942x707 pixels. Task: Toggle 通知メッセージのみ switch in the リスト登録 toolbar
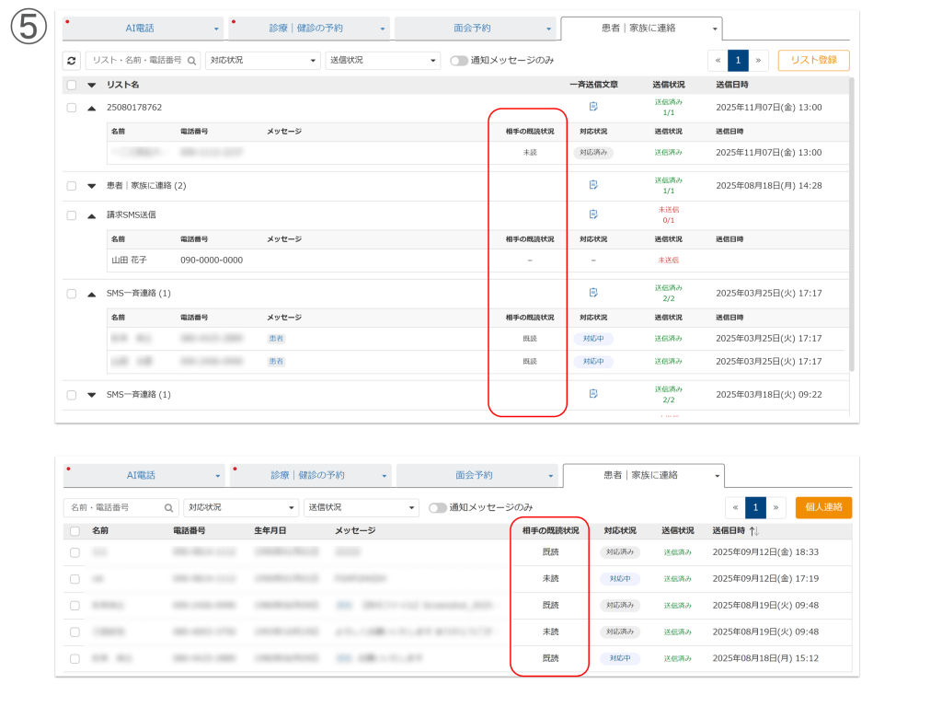click(x=458, y=61)
